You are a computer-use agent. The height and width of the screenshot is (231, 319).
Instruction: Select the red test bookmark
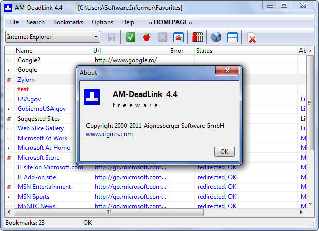23,89
